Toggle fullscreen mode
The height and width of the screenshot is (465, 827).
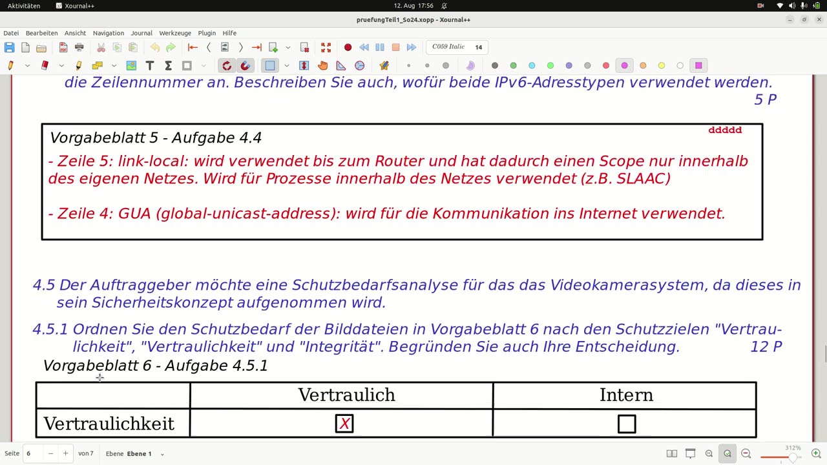pyautogui.click(x=326, y=47)
